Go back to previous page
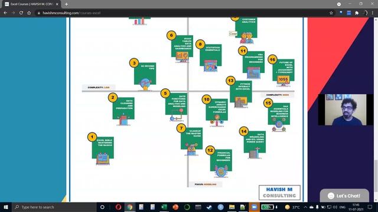Screen dimensions: 378x212 pos(5,13)
